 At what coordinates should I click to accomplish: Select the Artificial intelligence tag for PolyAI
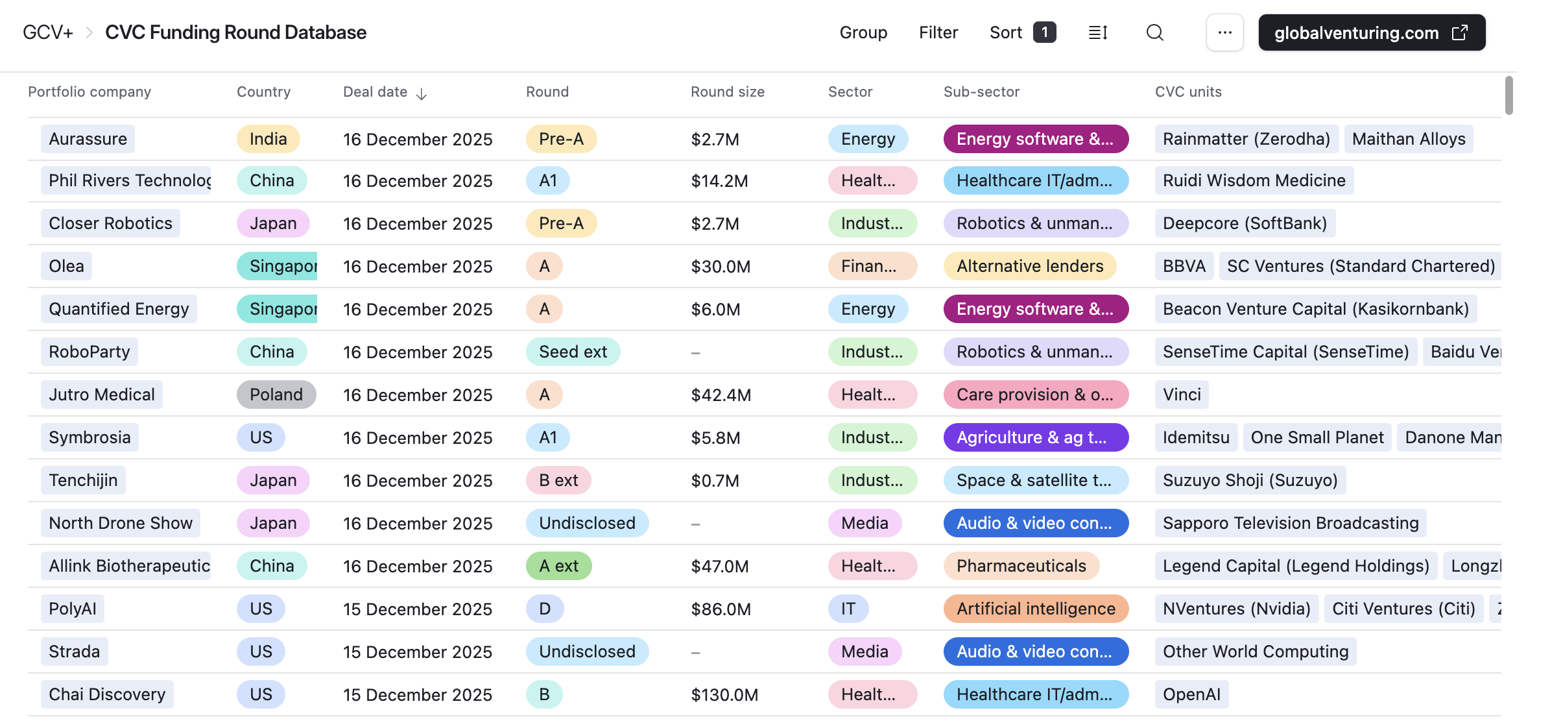pos(1035,609)
